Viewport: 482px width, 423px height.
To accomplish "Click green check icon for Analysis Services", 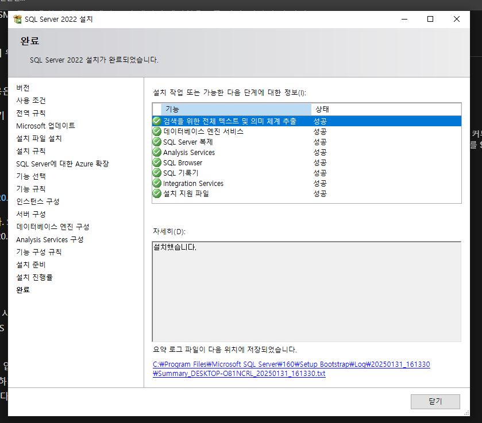I will pos(157,152).
